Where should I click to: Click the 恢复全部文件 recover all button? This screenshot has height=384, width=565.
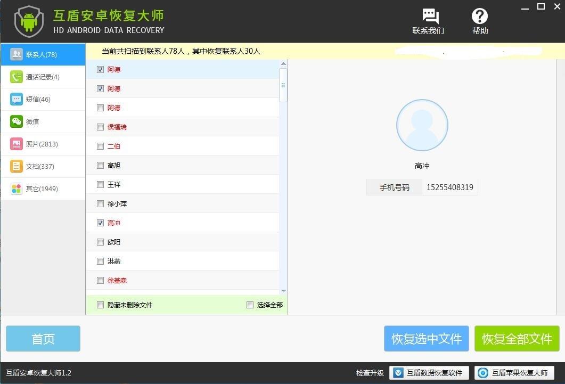click(x=517, y=338)
